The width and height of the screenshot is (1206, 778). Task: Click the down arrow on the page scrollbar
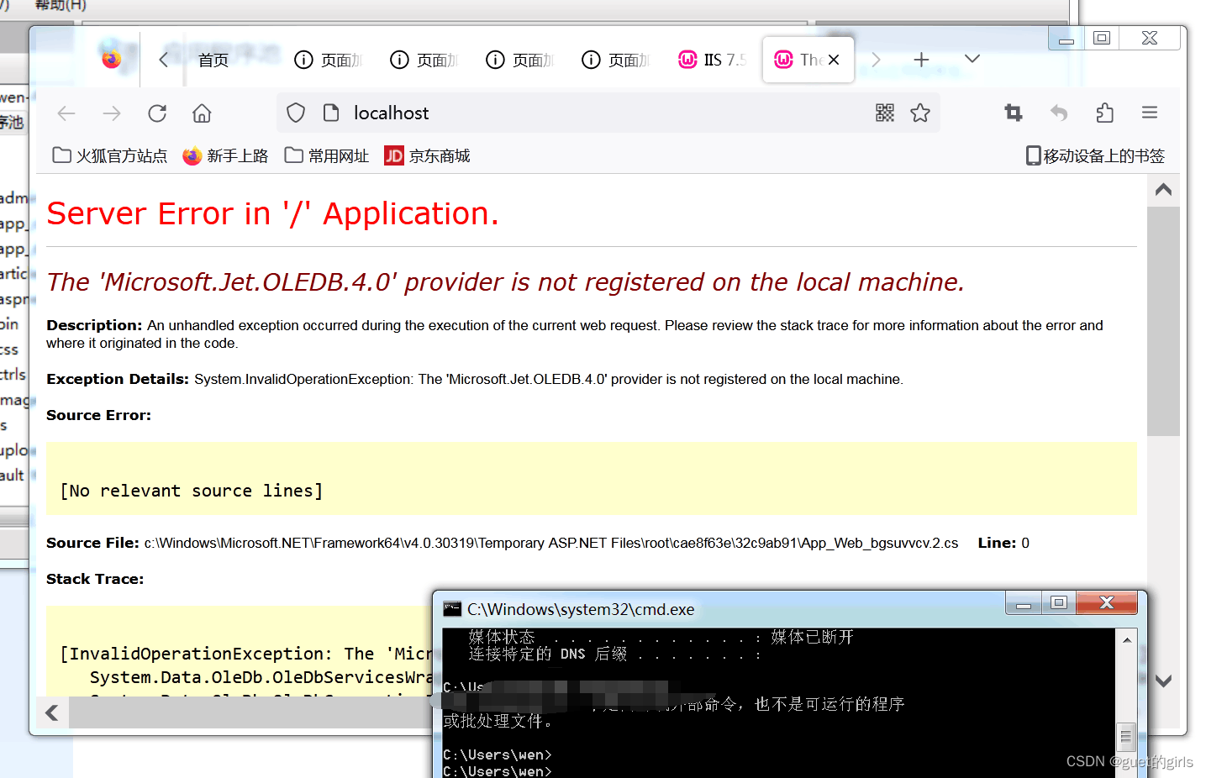tap(1163, 681)
